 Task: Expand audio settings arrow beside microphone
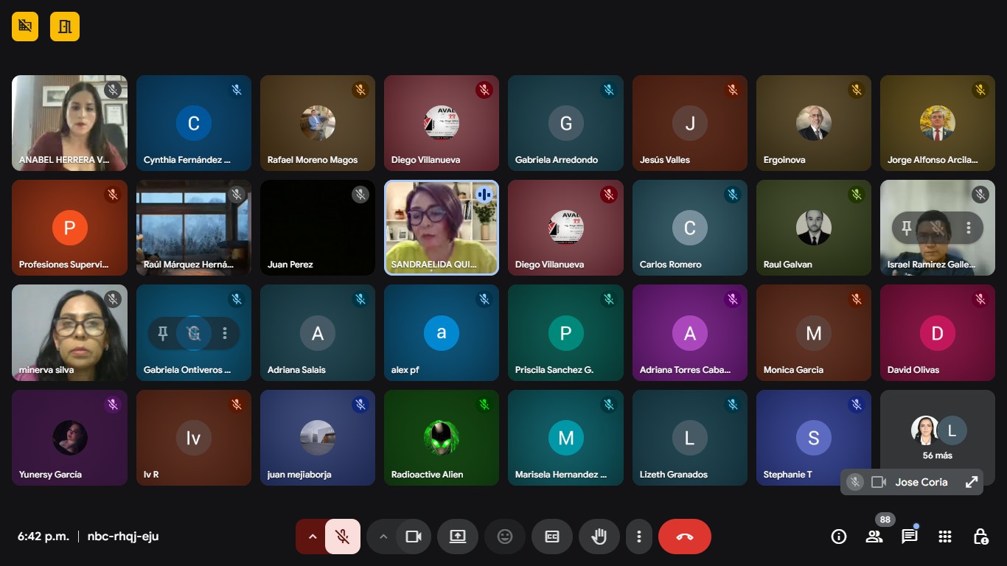pos(313,537)
